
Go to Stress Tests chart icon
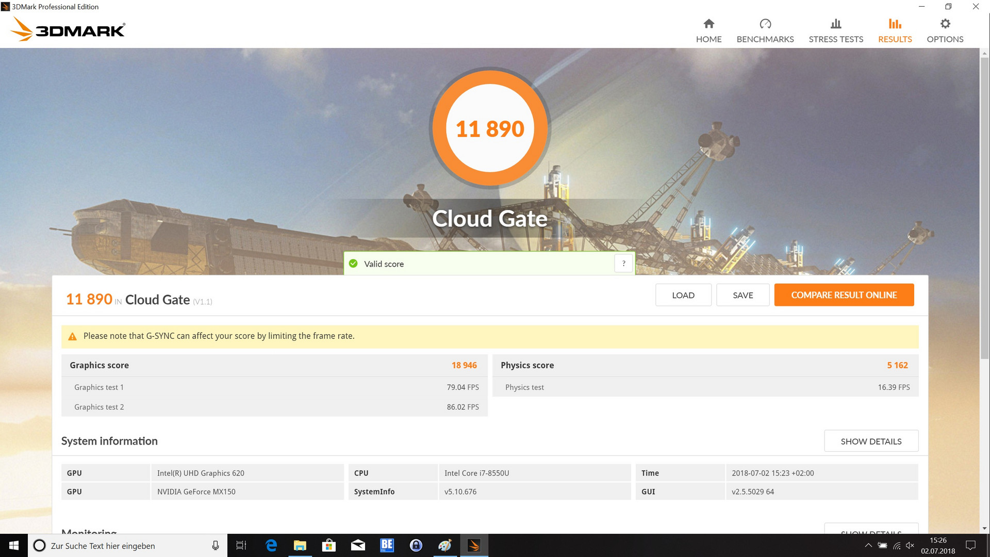[x=836, y=24]
